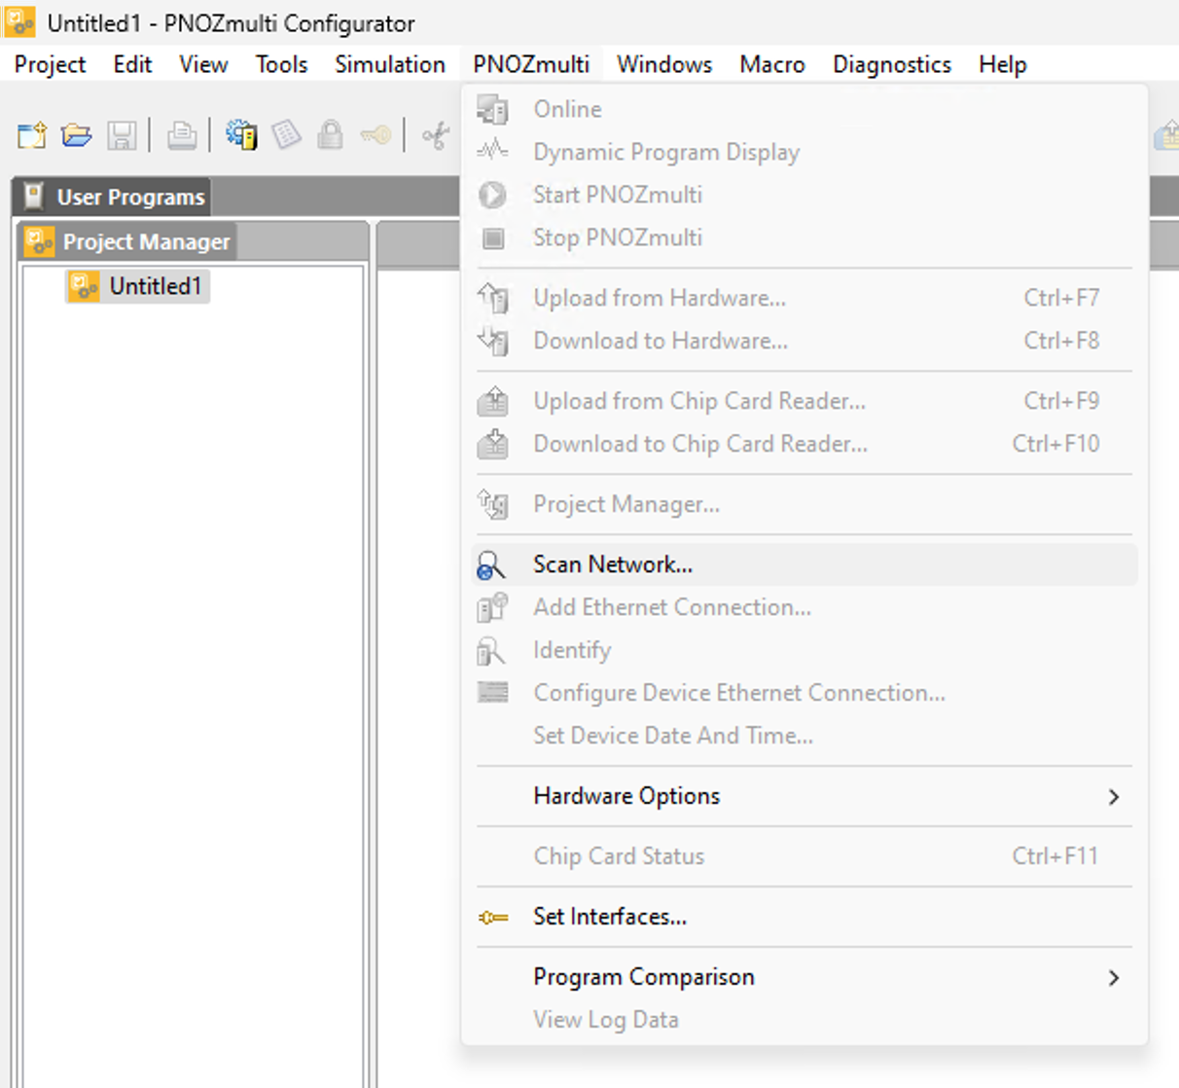Expand the Hardware Options submenu arrow
1179x1088 pixels.
(1114, 797)
